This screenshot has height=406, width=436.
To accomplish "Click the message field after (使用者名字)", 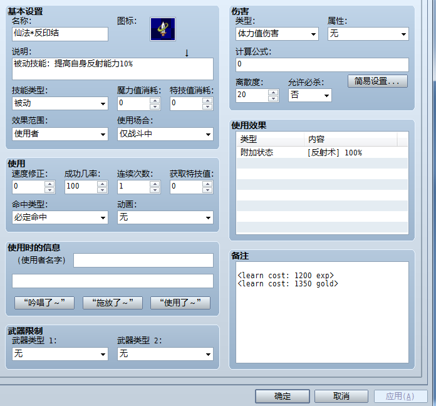I will [143, 260].
